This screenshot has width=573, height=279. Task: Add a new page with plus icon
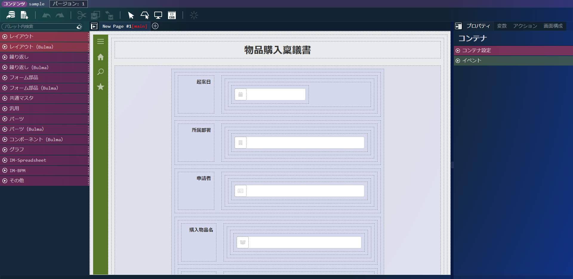pyautogui.click(x=155, y=26)
